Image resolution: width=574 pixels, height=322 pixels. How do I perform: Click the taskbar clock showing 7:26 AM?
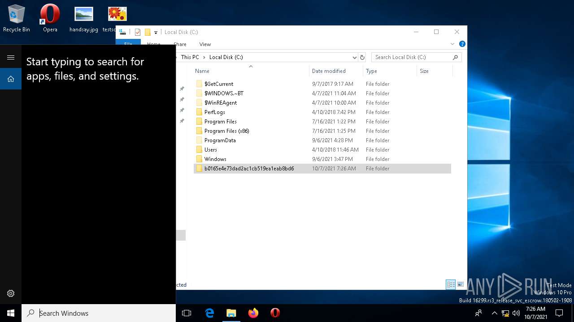tap(535, 313)
